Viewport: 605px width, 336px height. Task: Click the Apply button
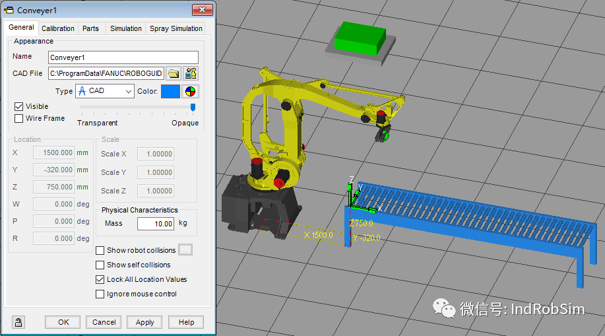point(144,322)
